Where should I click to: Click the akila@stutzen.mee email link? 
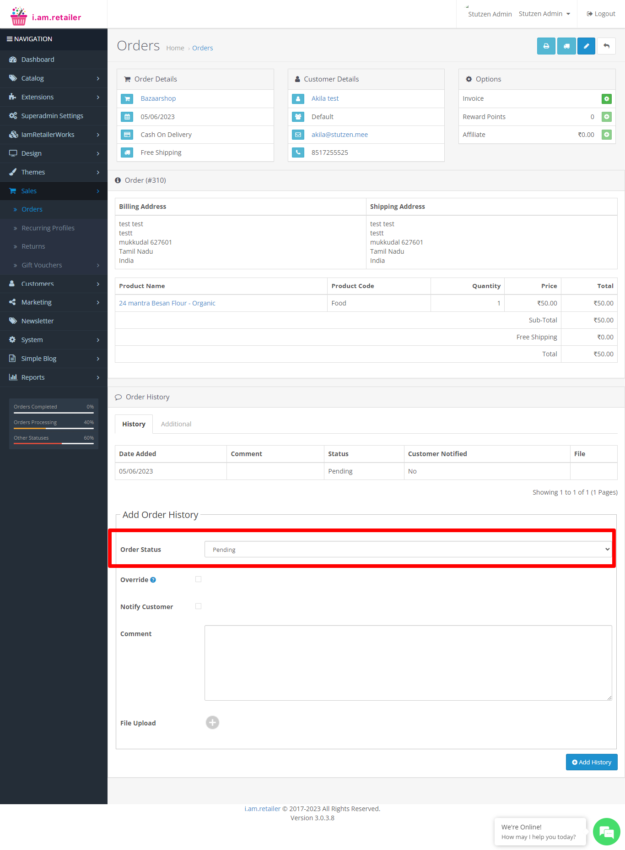(339, 135)
